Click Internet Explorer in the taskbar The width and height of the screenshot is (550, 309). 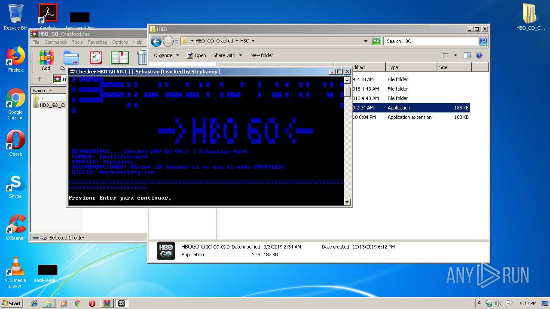(x=34, y=303)
